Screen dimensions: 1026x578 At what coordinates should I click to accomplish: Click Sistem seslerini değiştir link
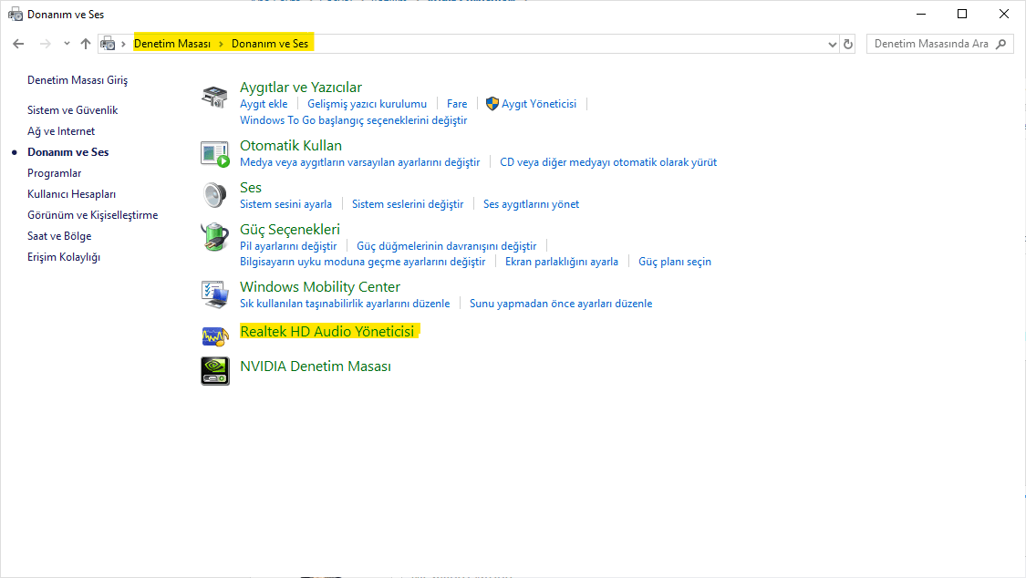pyautogui.click(x=408, y=204)
